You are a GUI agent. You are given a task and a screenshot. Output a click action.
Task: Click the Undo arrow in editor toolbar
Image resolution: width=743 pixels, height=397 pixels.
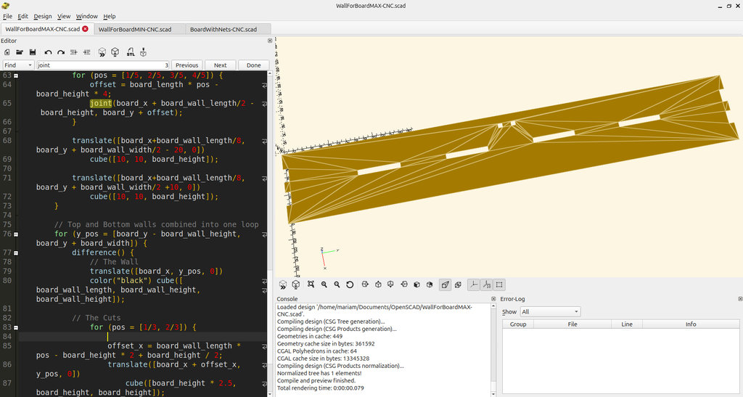pyautogui.click(x=48, y=52)
